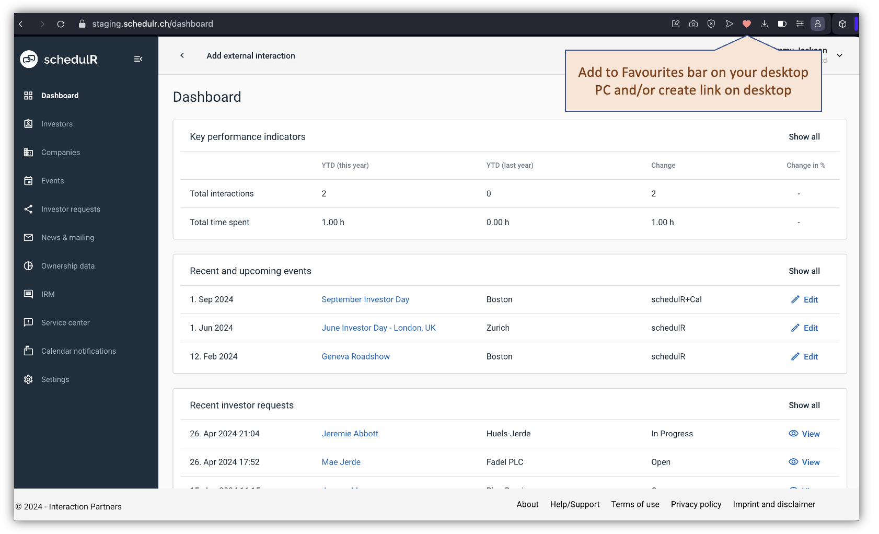879x534 pixels.
Task: Open News & mailing section
Action: (x=67, y=237)
